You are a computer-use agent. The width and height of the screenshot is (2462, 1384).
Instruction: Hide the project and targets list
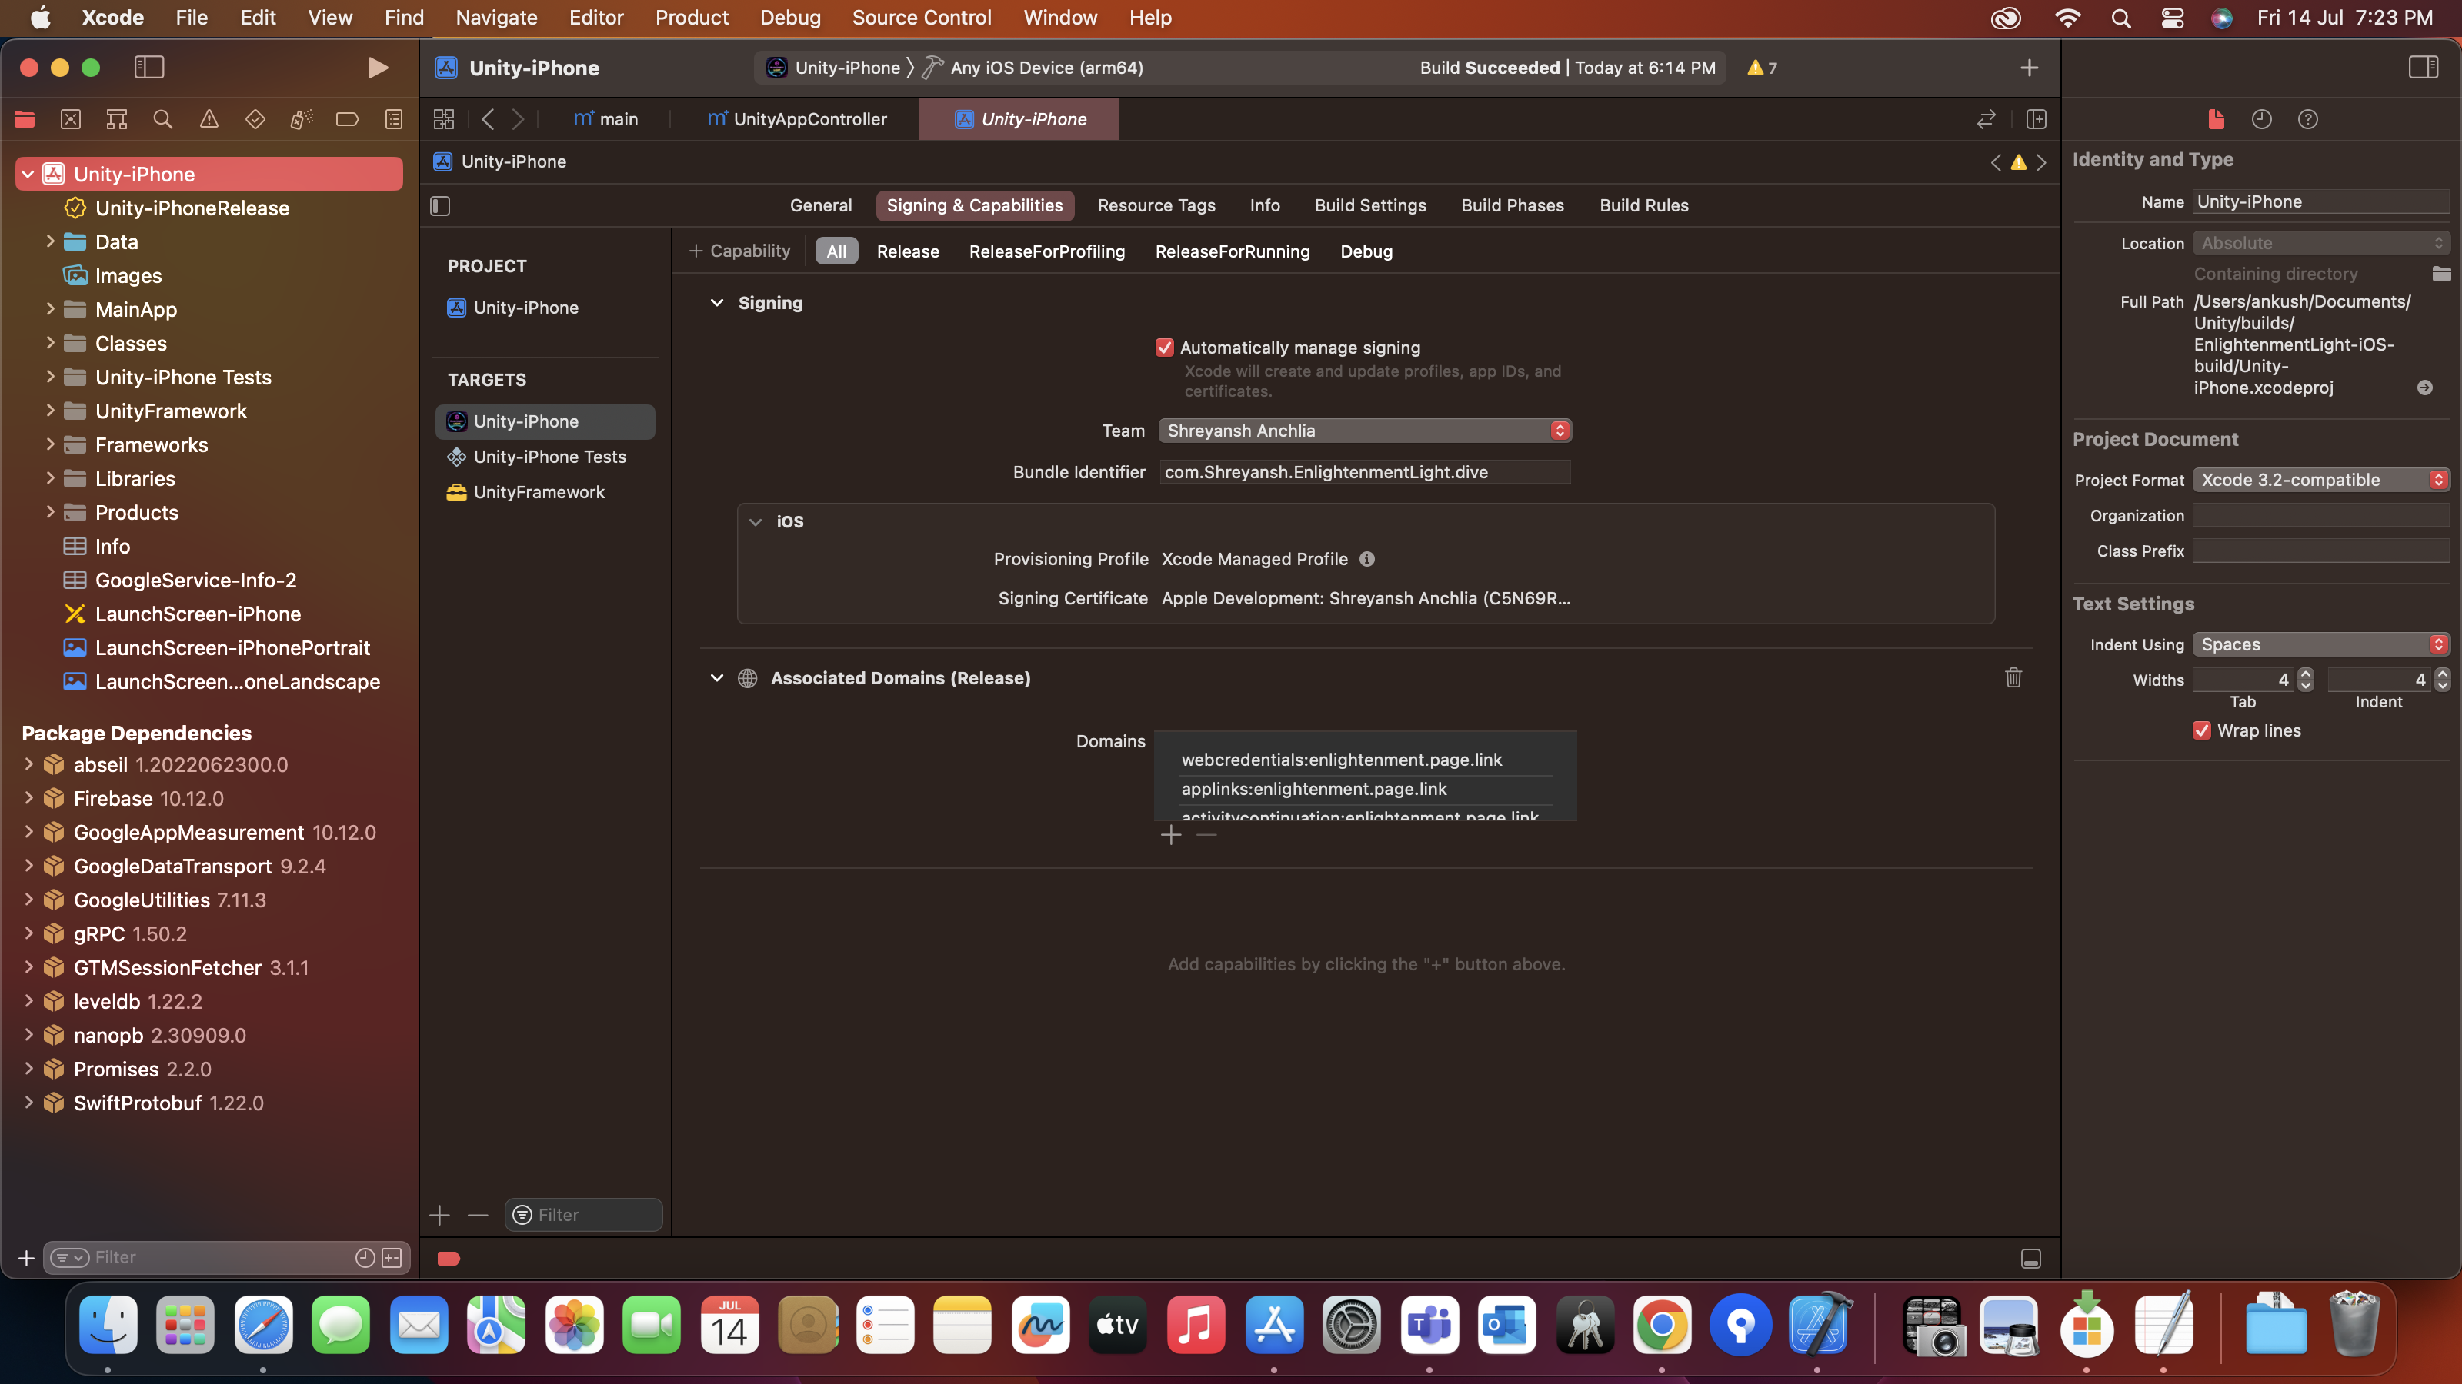(441, 205)
